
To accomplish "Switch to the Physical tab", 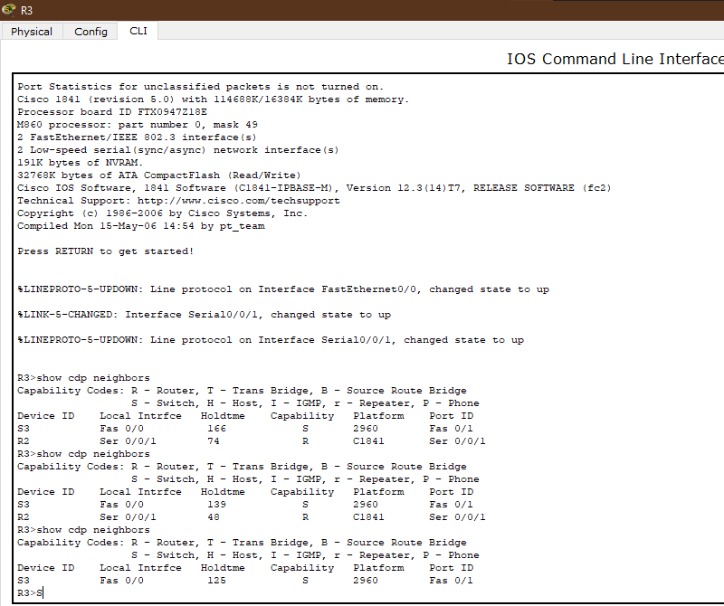I will (x=32, y=32).
